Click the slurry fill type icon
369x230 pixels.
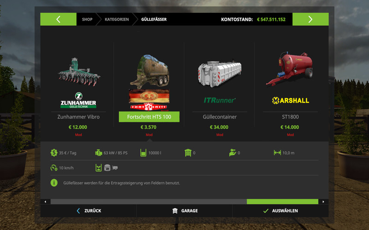click(x=99, y=168)
